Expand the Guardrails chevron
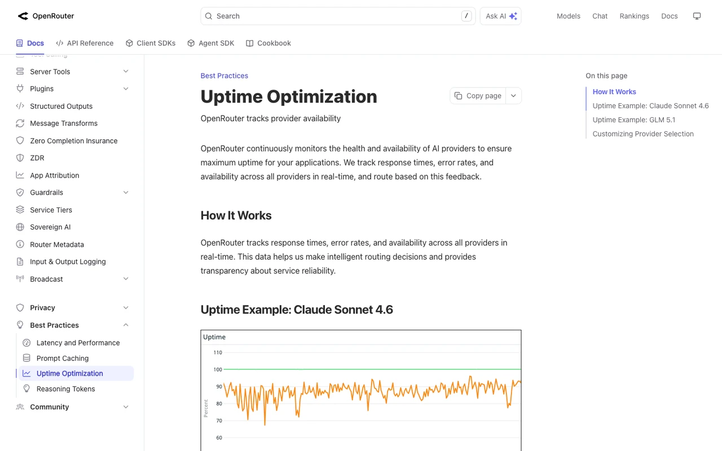 pyautogui.click(x=126, y=192)
